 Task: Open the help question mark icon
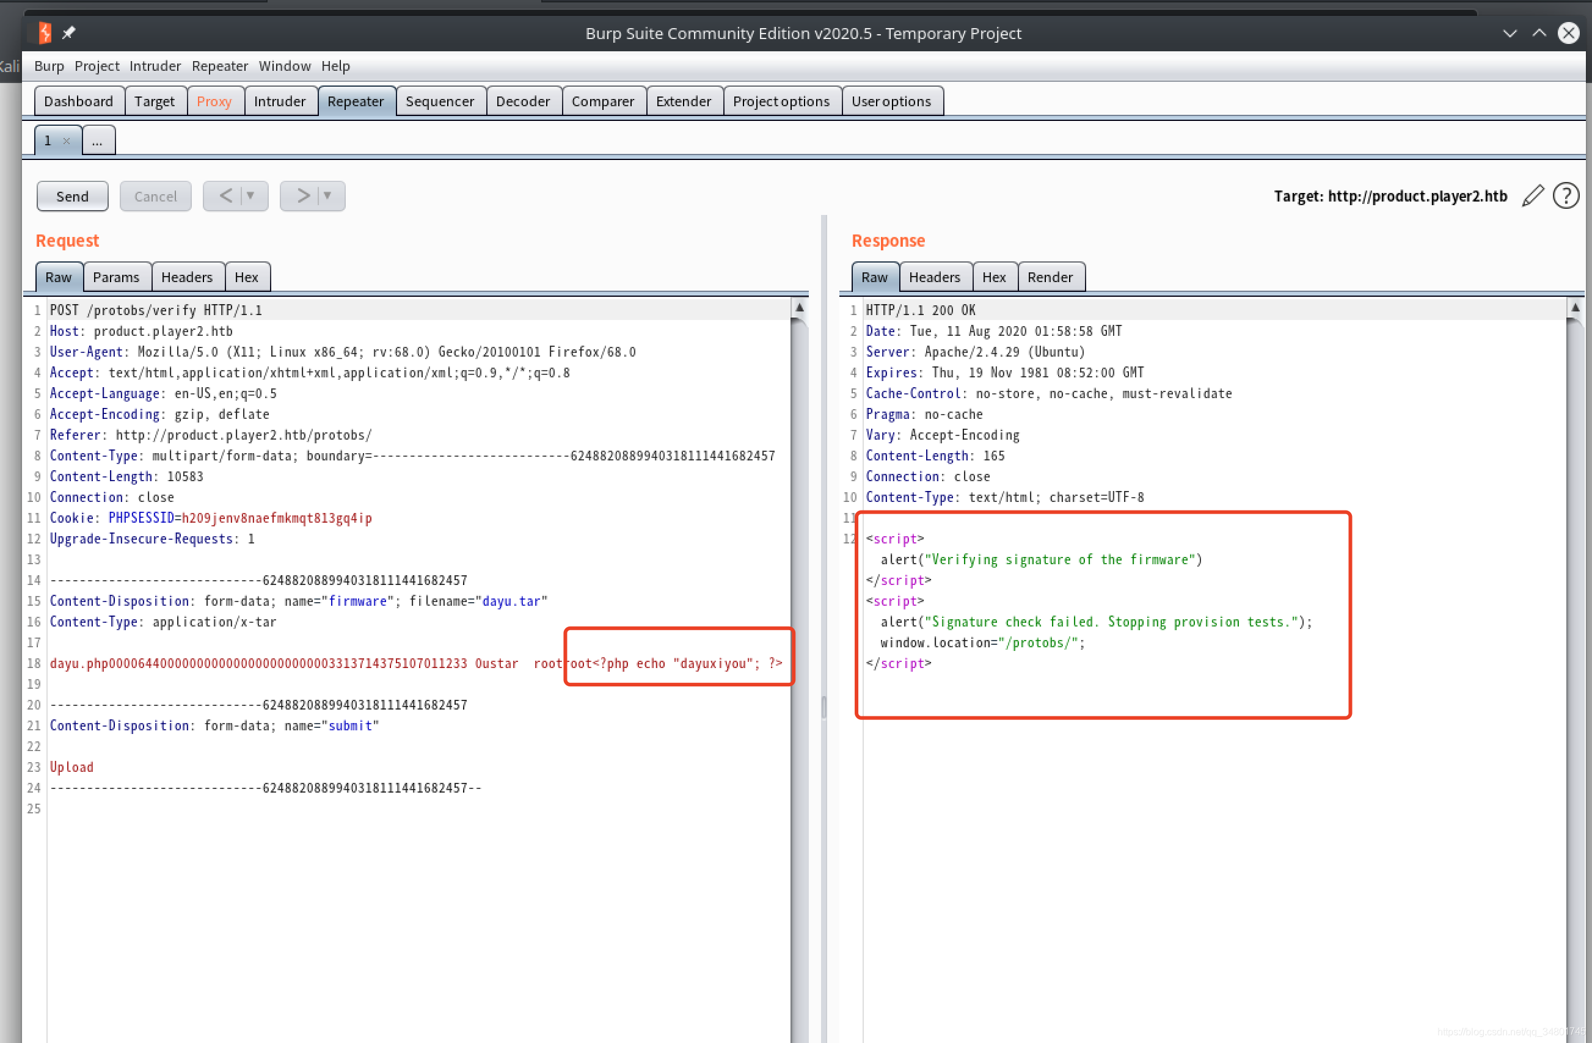pyautogui.click(x=1565, y=196)
